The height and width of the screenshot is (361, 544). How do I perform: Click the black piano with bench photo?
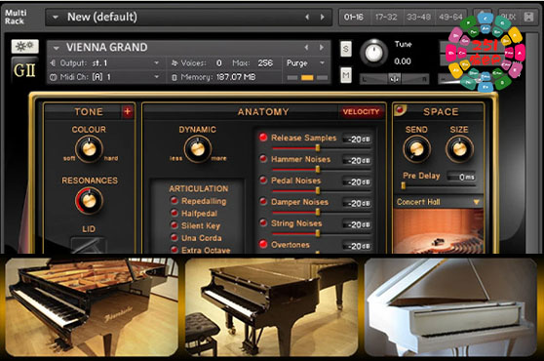271,307
